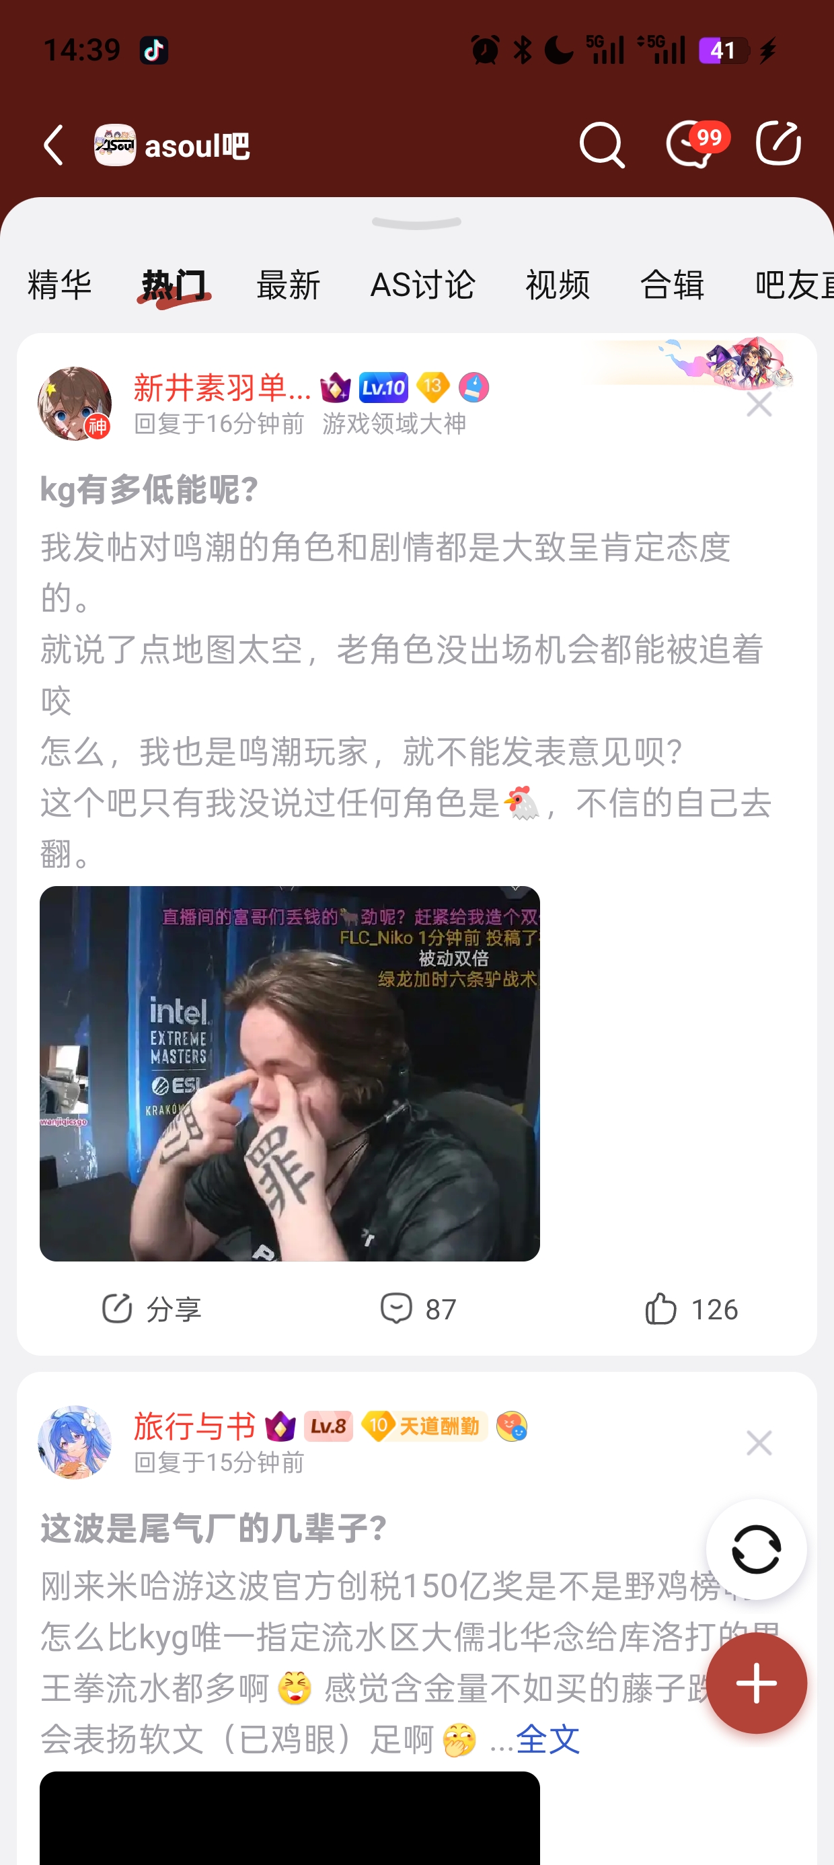Expand full text via 全文 link
834x1865 pixels.
tap(548, 1739)
